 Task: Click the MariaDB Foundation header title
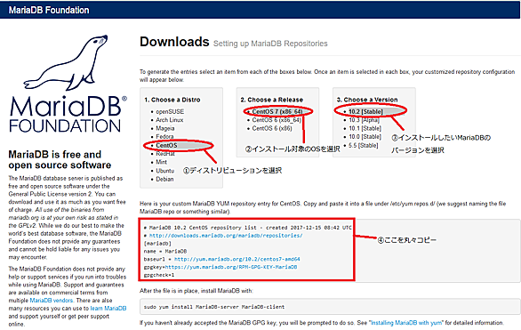[x=49, y=10]
